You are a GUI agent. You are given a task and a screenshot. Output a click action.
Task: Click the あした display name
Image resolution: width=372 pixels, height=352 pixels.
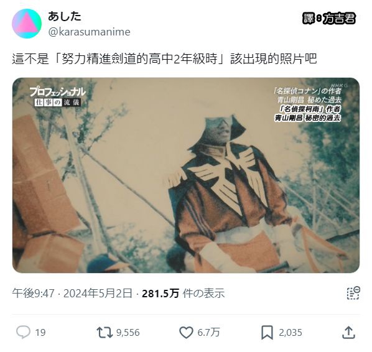click(65, 16)
